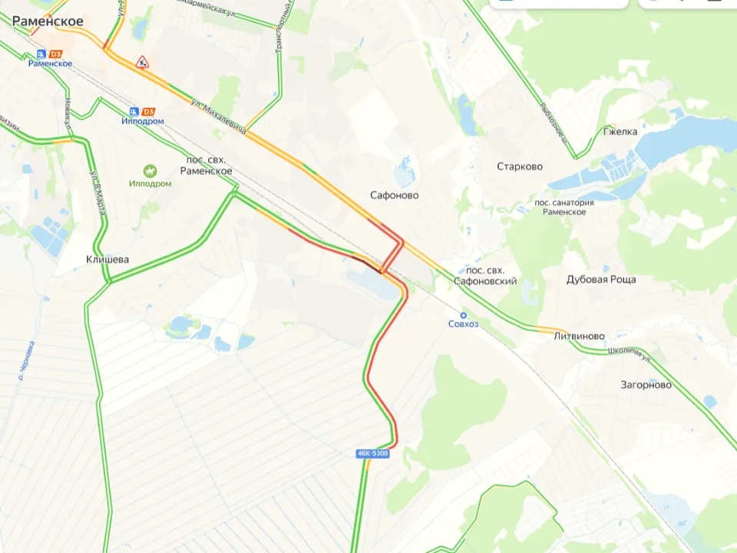This screenshot has width=737, height=553.
Task: Select the Совхоз railway stop marker
Action: coord(463,315)
